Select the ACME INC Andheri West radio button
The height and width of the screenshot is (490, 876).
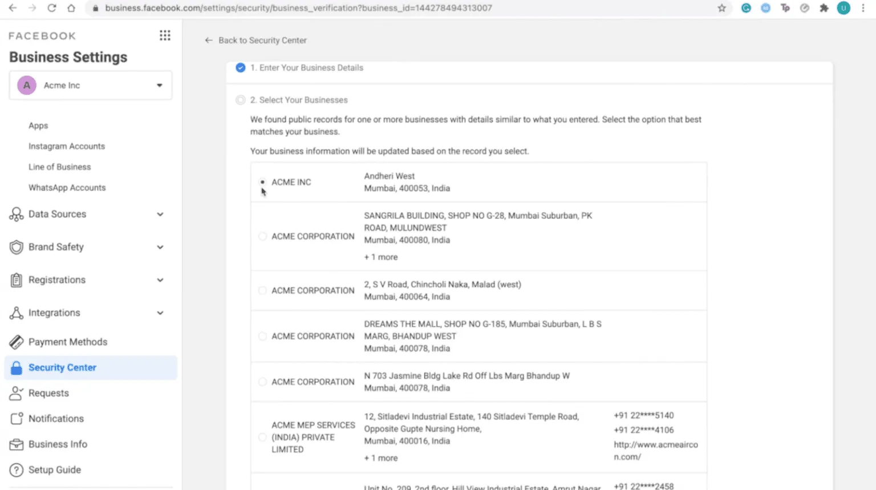coord(262,182)
